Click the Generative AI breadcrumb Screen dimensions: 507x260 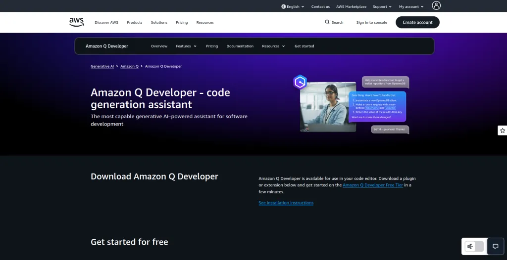point(102,66)
